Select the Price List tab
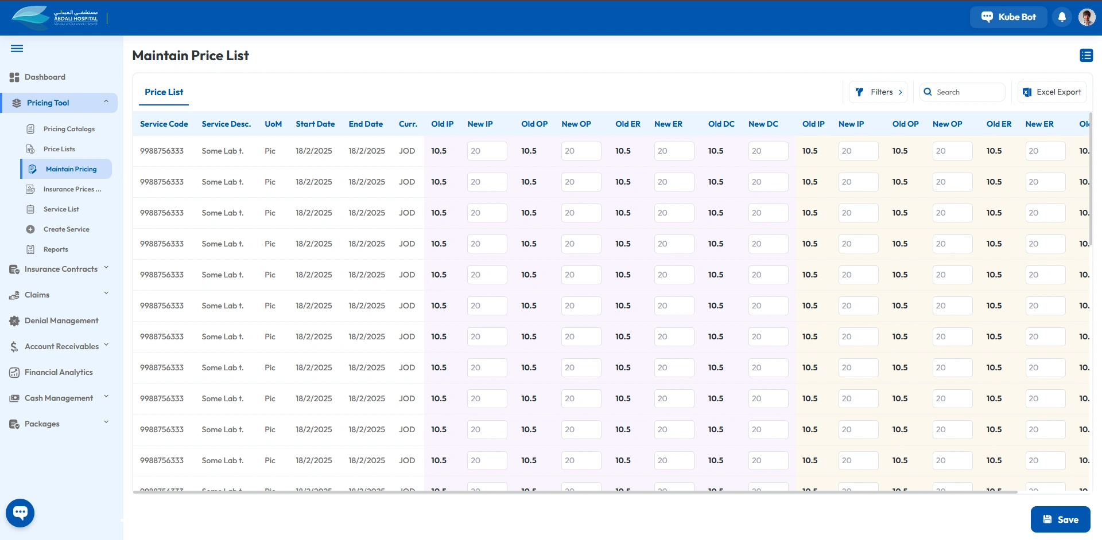This screenshot has width=1102, height=540. pos(164,92)
